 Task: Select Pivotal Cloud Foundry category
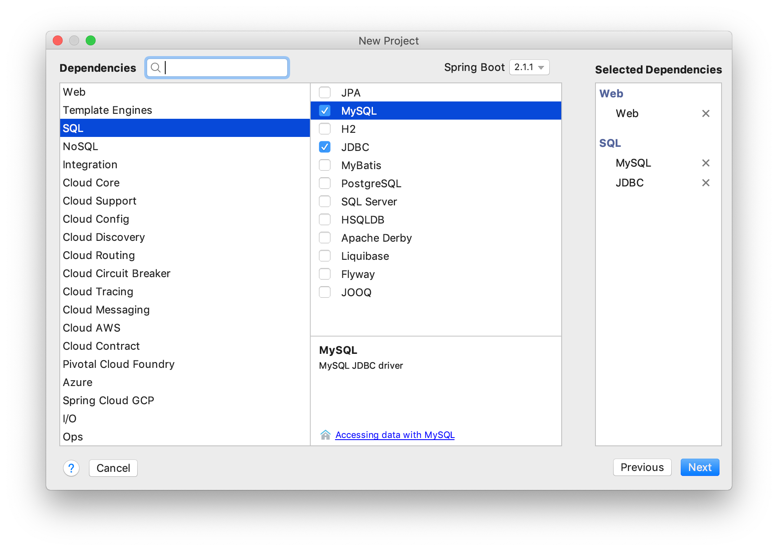pos(185,364)
